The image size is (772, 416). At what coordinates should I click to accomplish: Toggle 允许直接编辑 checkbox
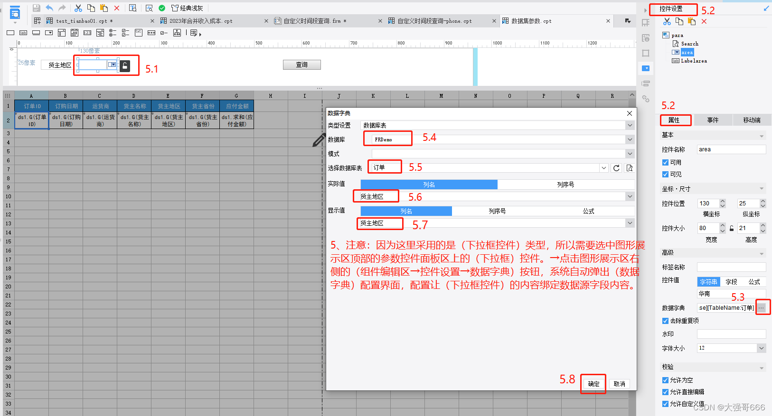(665, 392)
